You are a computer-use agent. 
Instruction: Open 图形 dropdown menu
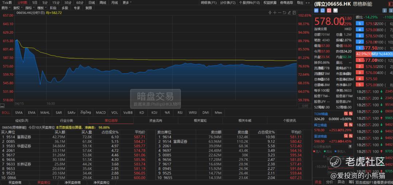[x=5, y=8]
